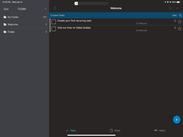
Task: Switch to the Tasks tab
Action: [x=71, y=130]
